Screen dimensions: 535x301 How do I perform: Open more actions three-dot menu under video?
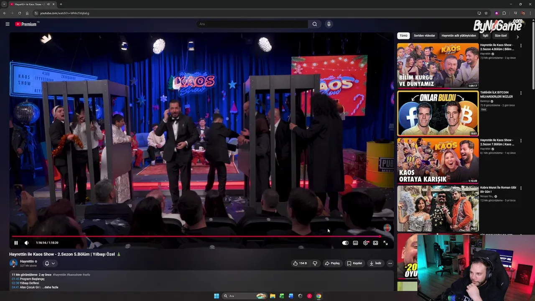[390, 263]
